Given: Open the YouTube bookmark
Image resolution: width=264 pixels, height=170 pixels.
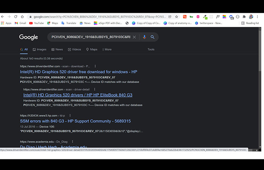Looking at the screenshot, I should coord(36,23).
